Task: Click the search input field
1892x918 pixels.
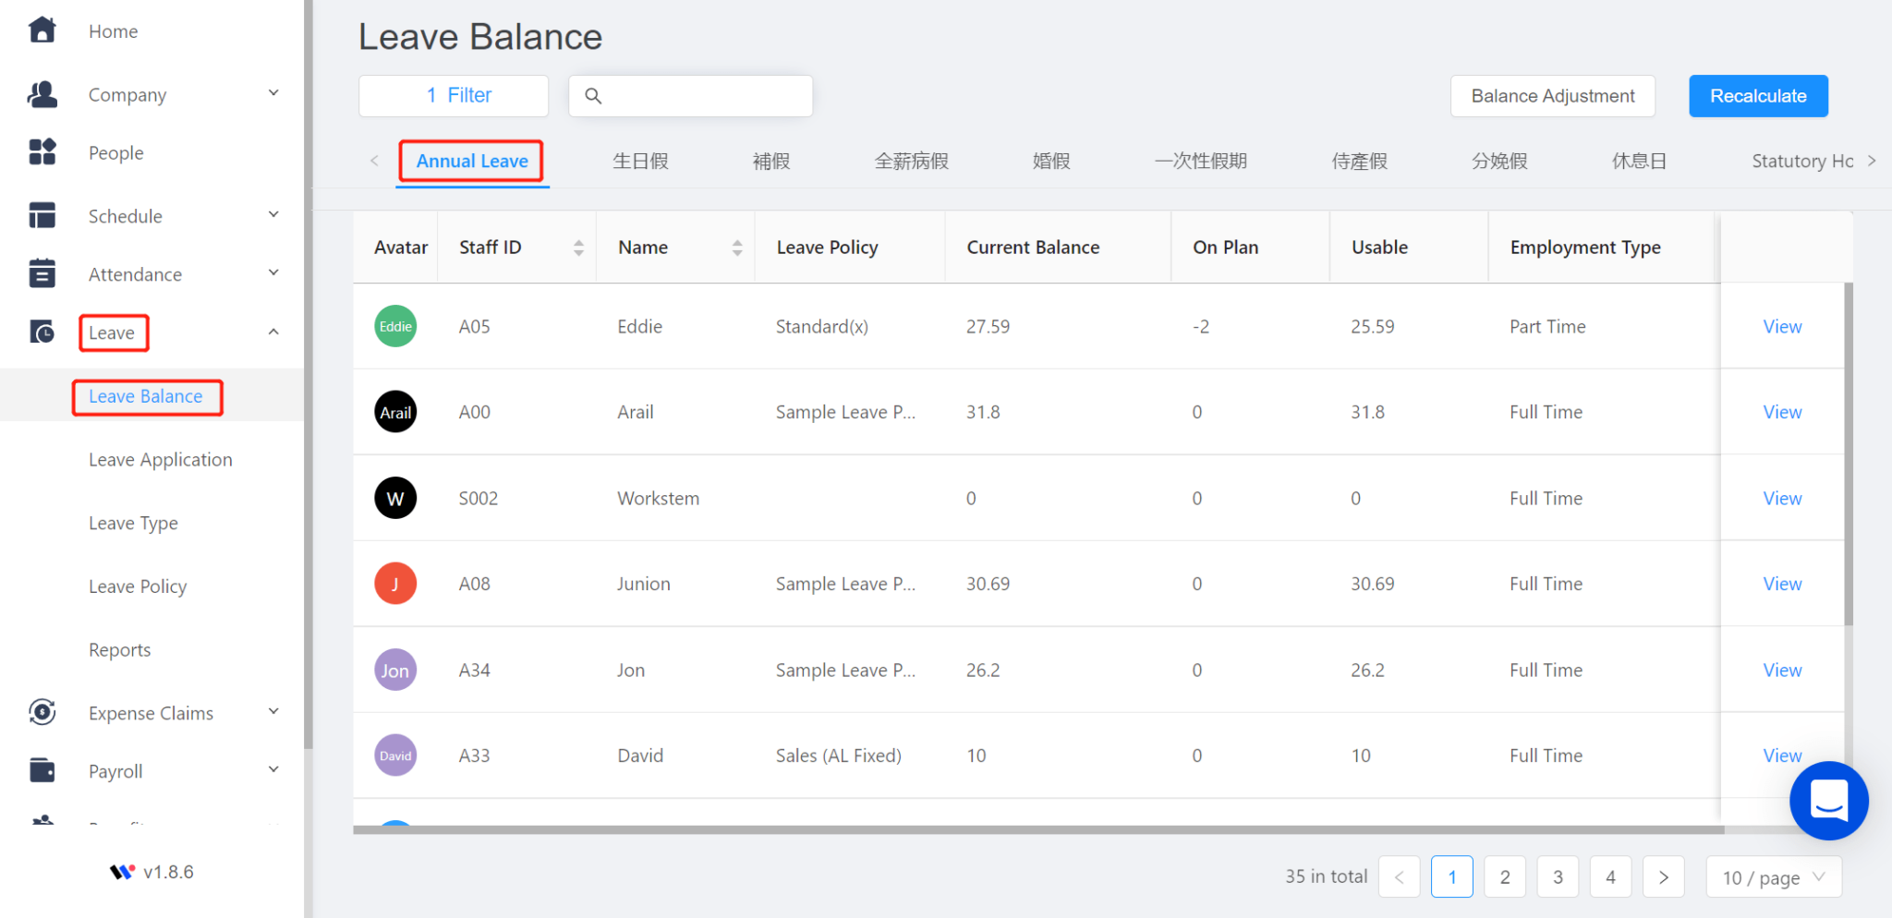Action: pos(702,96)
